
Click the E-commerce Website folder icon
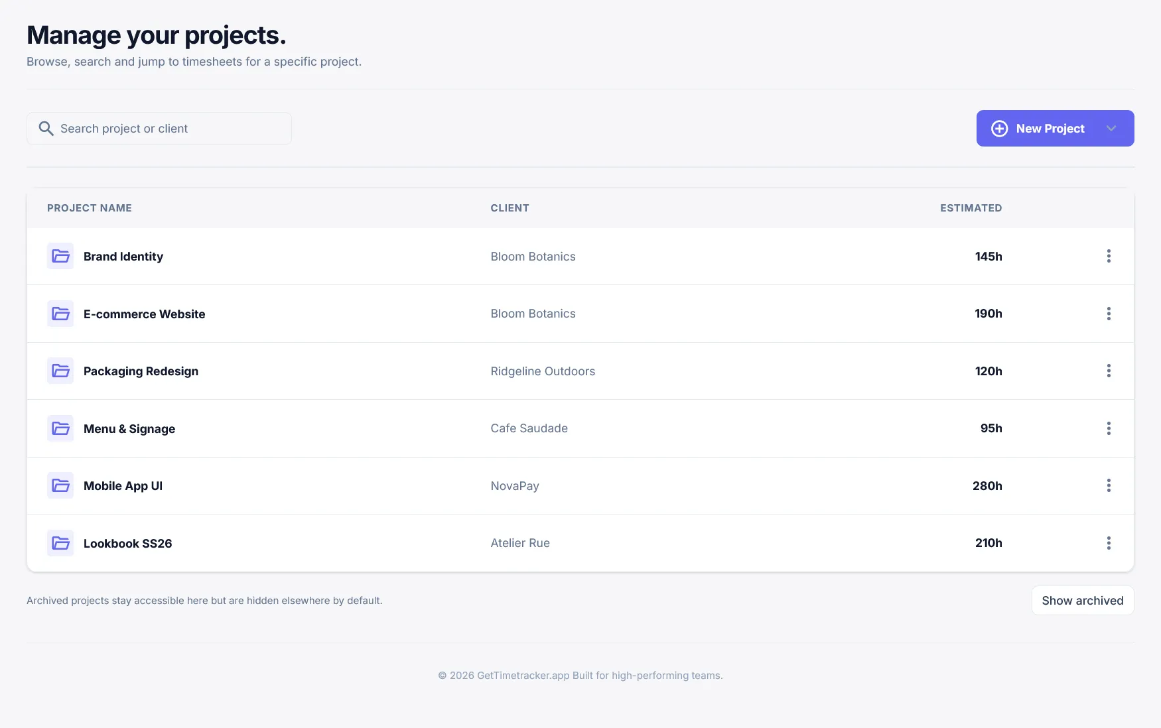click(x=60, y=314)
